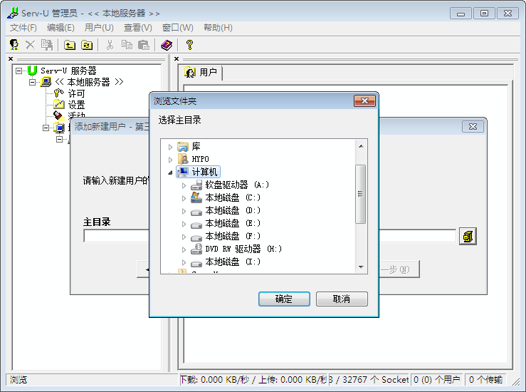526x392 pixels.
Task: Click the 取消 button in browse dialog
Action: tap(342, 299)
